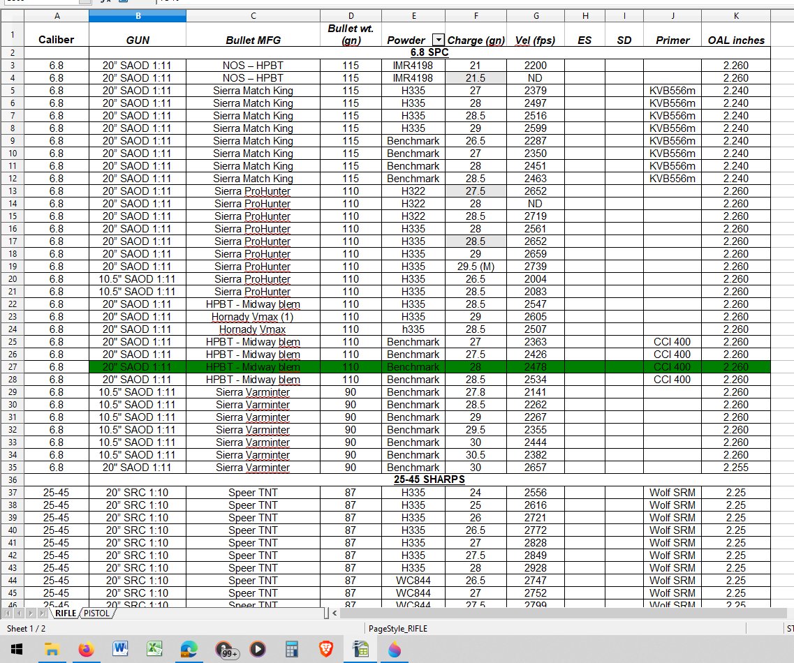Click the horizontal scrollbar track
This screenshot has height=663, width=794.
click(562, 613)
